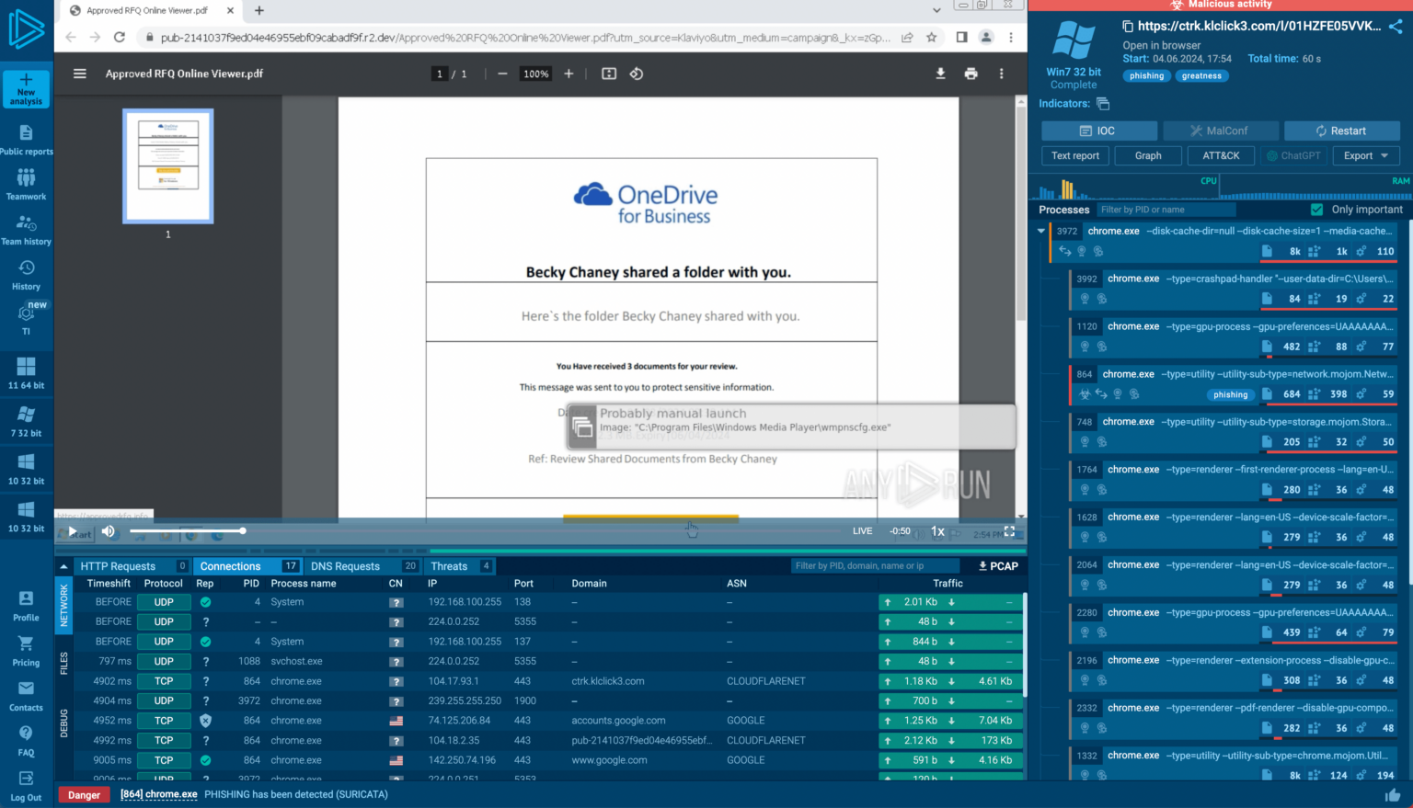Open the ATT&CK matrix view

click(x=1221, y=155)
